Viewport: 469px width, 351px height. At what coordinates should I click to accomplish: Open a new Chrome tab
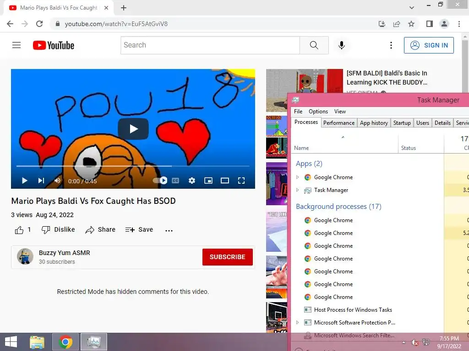click(124, 8)
